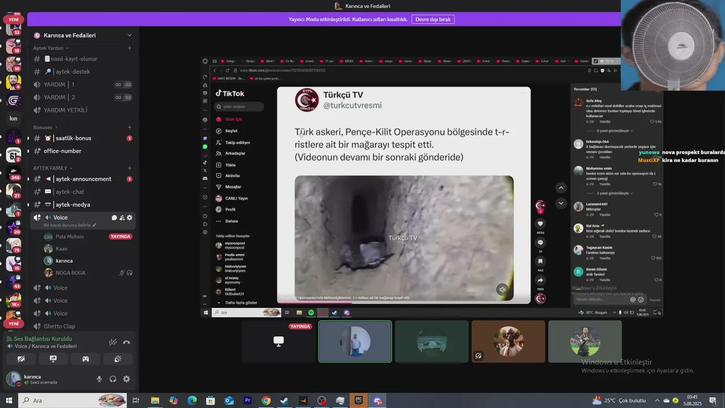
Task: Open the aytek-chat channel
Action: pyautogui.click(x=83, y=192)
